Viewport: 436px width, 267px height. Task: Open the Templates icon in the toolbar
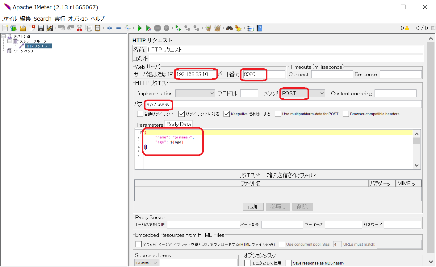click(14, 28)
